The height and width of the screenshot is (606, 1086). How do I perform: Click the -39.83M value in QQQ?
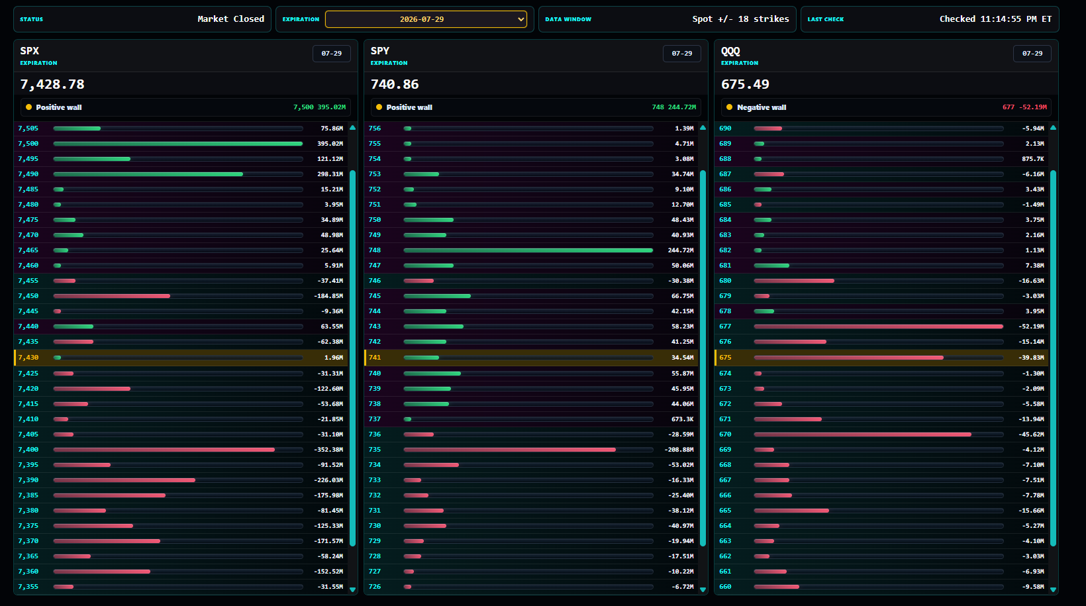[1031, 358]
